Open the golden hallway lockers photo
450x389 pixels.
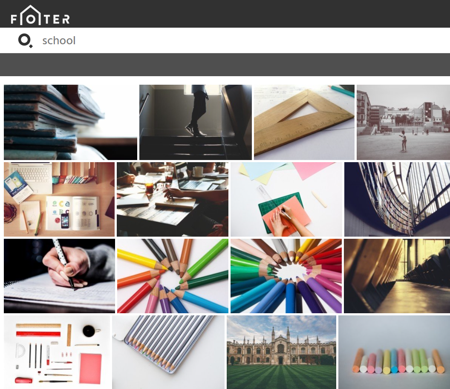coord(397,276)
